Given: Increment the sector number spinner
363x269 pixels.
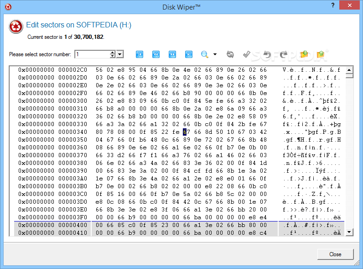Looking at the screenshot, I should (x=112, y=53).
